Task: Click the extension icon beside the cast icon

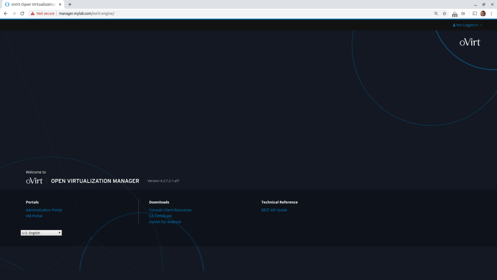Action: pyautogui.click(x=463, y=13)
